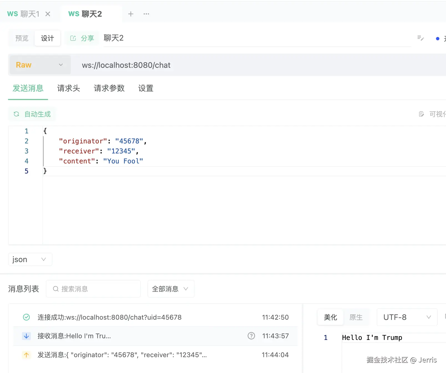Open the Raw protocol dropdown
Viewport: 446px width, 373px height.
click(x=40, y=65)
